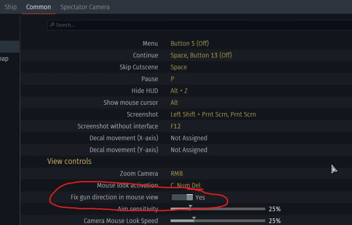Viewport: 352px width, 225px height.
Task: Assign Decal movement (Y-axis) binding
Action: [189, 150]
